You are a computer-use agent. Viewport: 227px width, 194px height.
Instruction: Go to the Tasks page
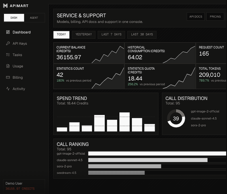pos(17,55)
